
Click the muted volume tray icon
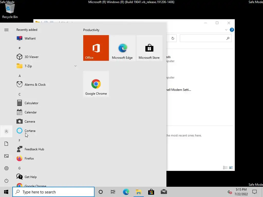230,192
